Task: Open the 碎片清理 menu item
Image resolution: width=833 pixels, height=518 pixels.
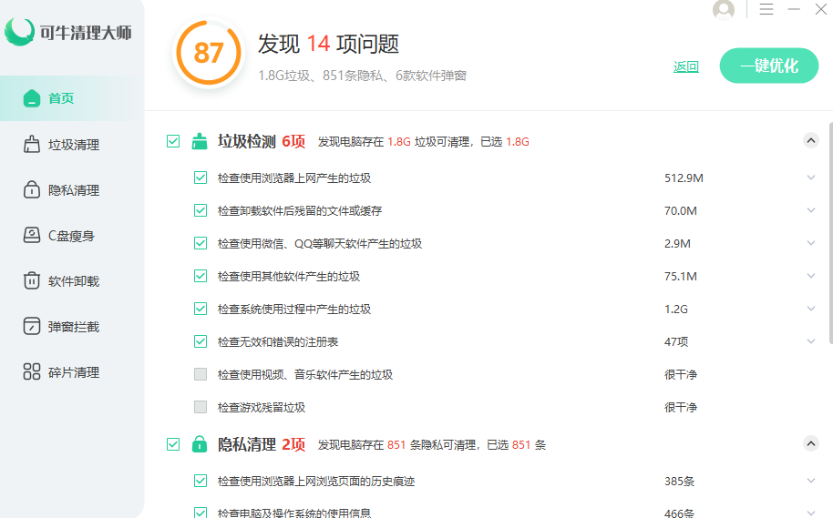Action: click(x=74, y=372)
